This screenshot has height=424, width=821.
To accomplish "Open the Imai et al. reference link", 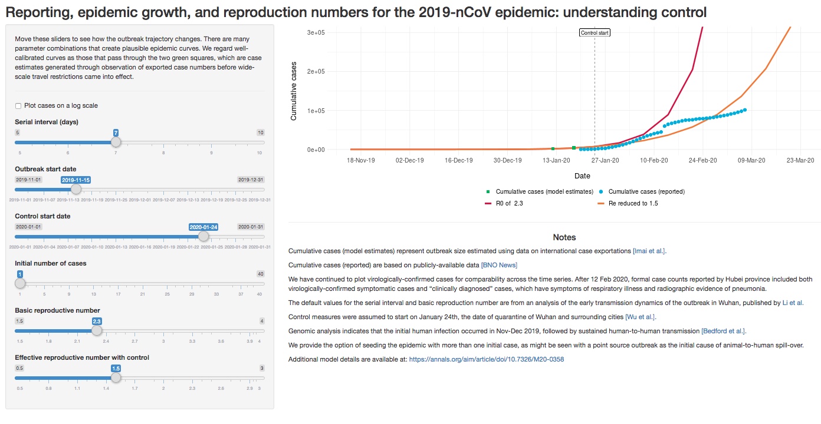I will [x=649, y=250].
